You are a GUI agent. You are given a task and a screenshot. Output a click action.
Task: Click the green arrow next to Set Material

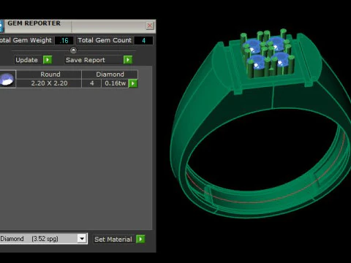140,239
